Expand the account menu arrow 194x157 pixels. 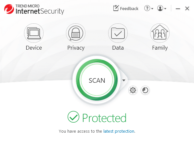[x=165, y=9]
